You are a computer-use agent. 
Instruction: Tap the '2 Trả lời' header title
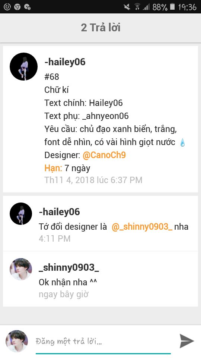(x=100, y=28)
